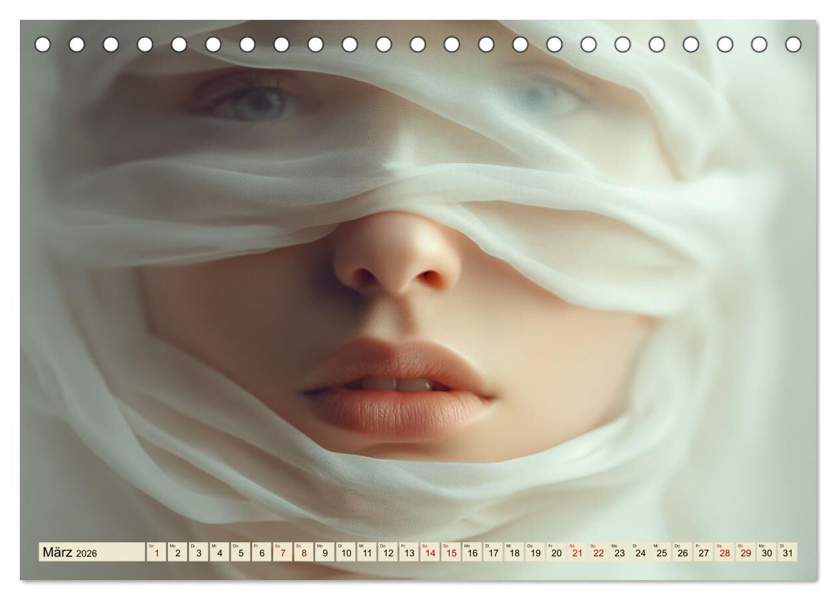Select the last day, Tuesday 31
This screenshot has width=836, height=600.
coord(787,552)
